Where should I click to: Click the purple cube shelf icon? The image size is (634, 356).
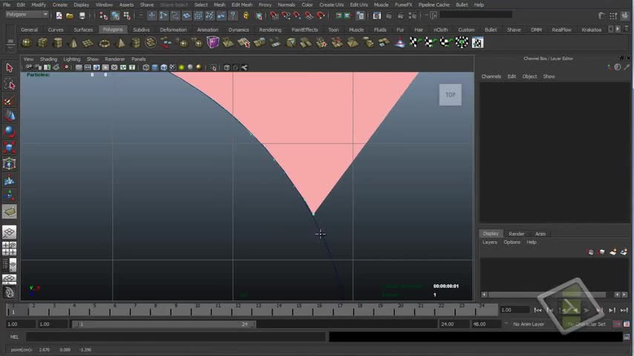[x=213, y=42]
